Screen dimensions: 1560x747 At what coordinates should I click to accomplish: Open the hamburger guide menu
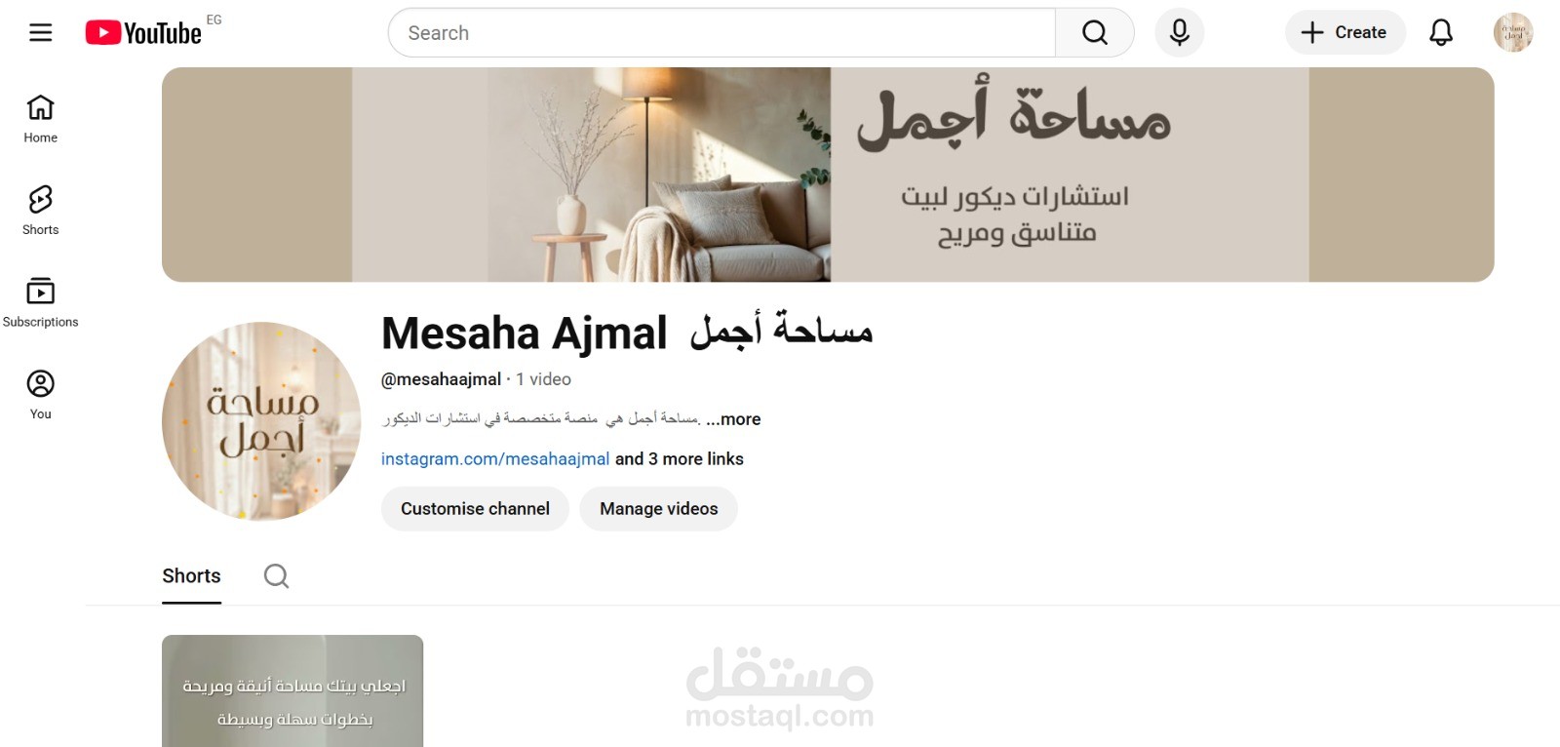[40, 32]
